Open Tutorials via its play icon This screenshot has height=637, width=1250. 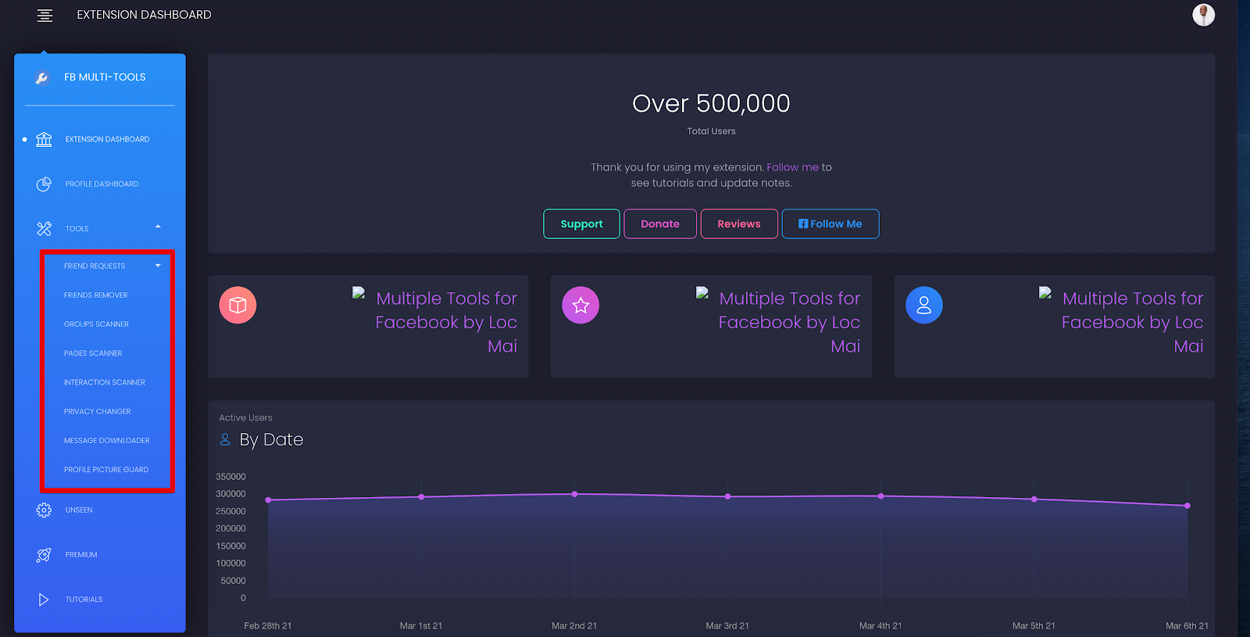(44, 599)
